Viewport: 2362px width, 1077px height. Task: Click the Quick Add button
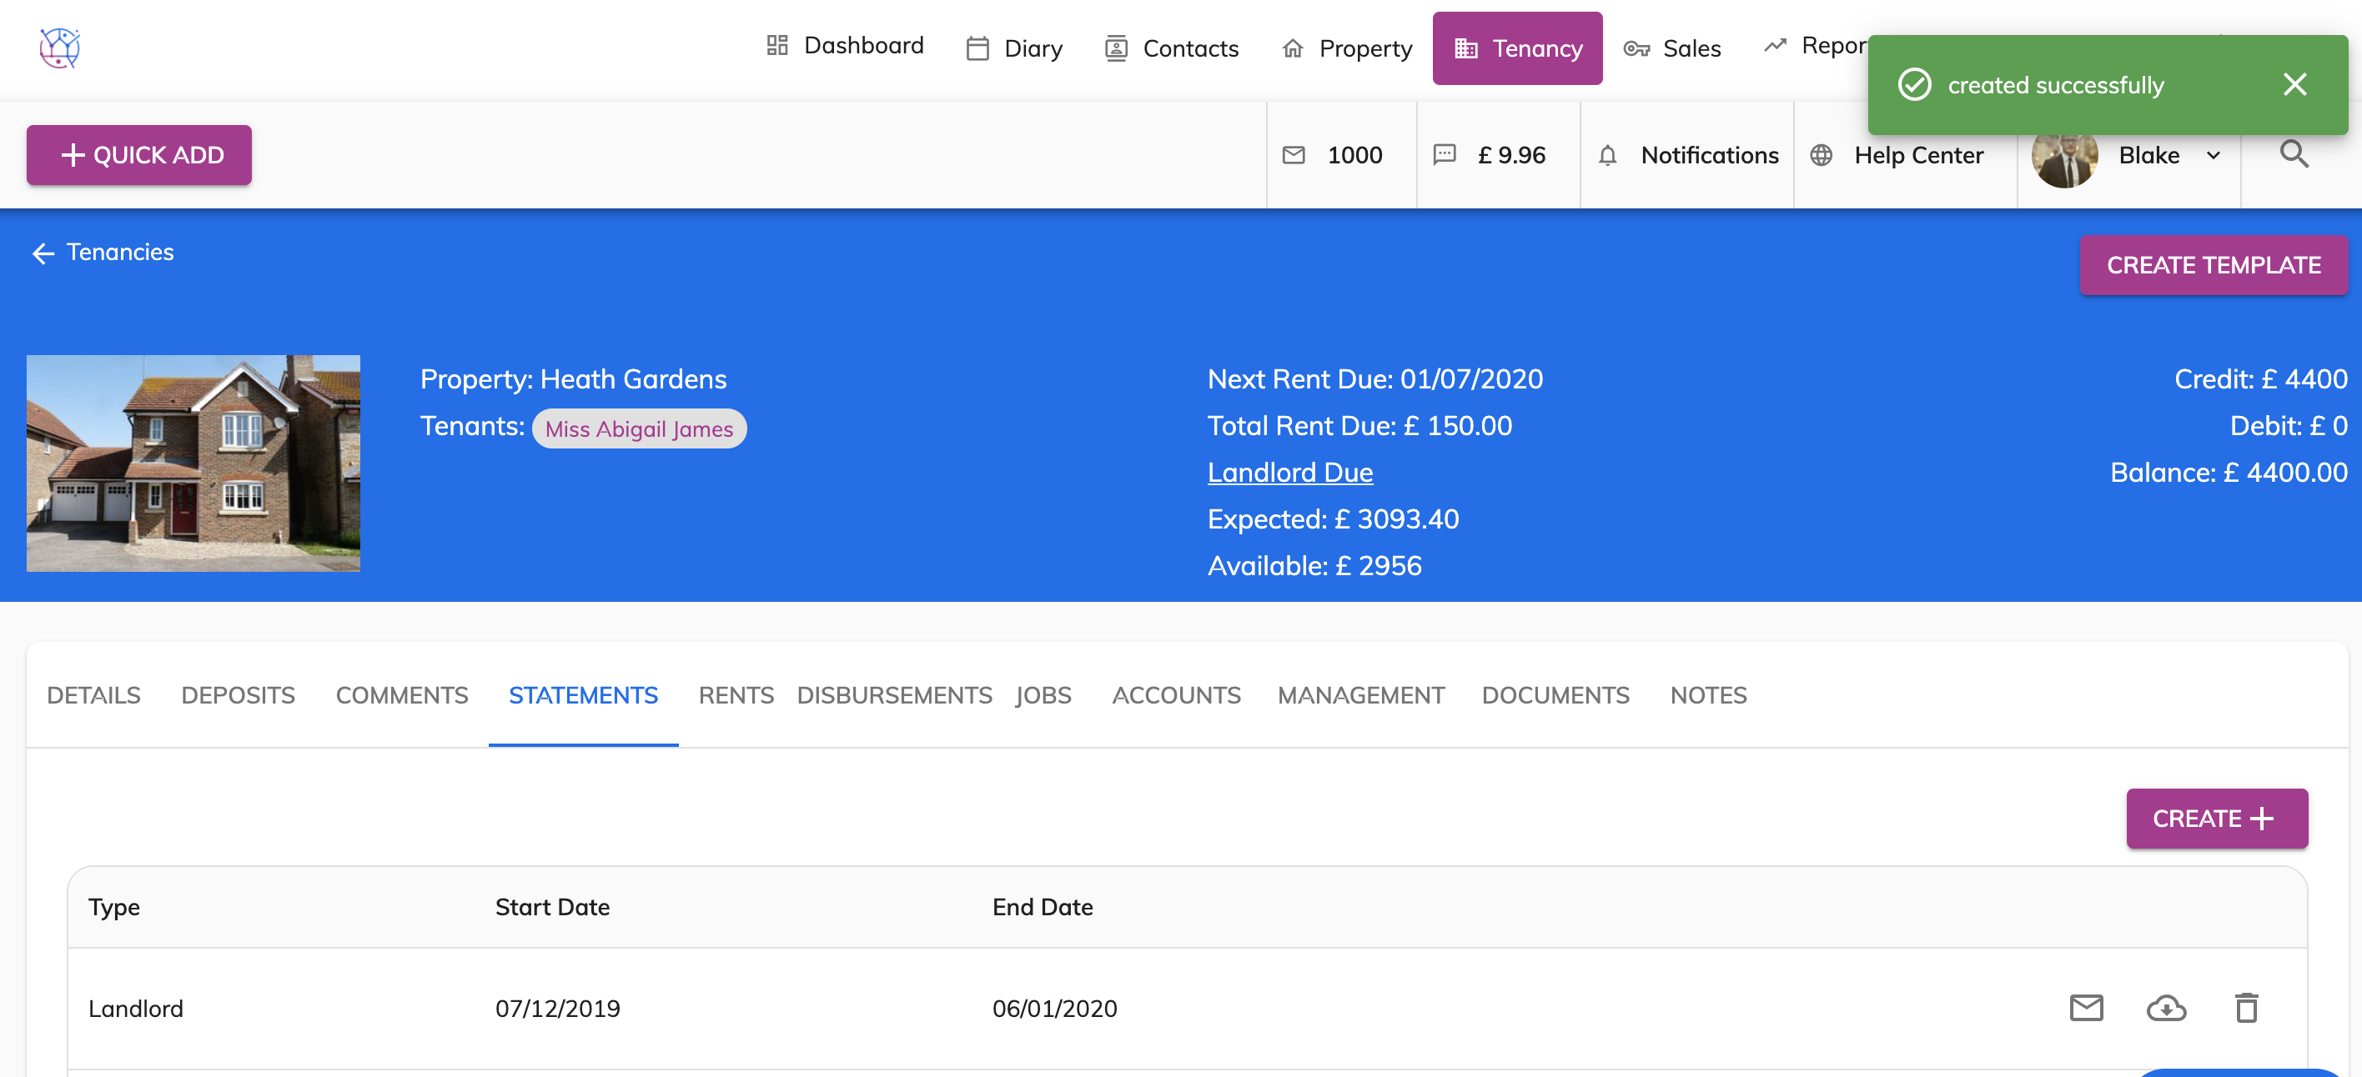tap(139, 155)
